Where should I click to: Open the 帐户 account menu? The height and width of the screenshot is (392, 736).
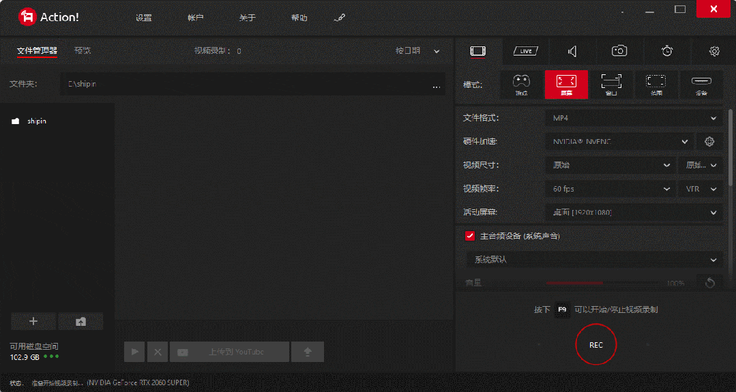[x=195, y=18]
